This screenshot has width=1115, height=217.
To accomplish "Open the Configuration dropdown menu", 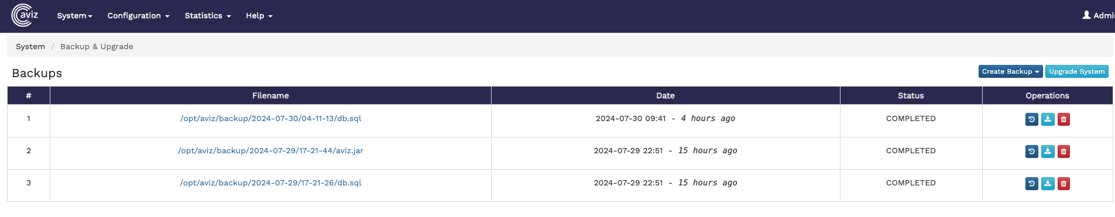I will tap(138, 16).
